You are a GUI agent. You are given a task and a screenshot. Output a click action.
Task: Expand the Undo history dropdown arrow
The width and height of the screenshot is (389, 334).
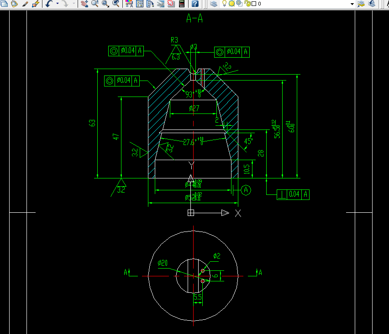click(58, 4)
